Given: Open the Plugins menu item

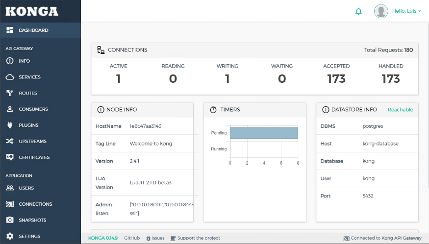Looking at the screenshot, I should (x=41, y=125).
